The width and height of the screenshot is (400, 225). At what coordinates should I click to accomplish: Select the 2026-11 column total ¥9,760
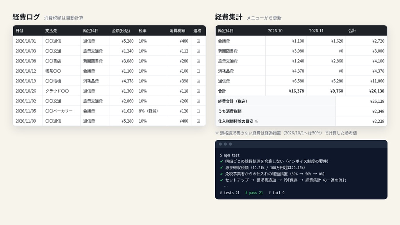tap(326, 91)
